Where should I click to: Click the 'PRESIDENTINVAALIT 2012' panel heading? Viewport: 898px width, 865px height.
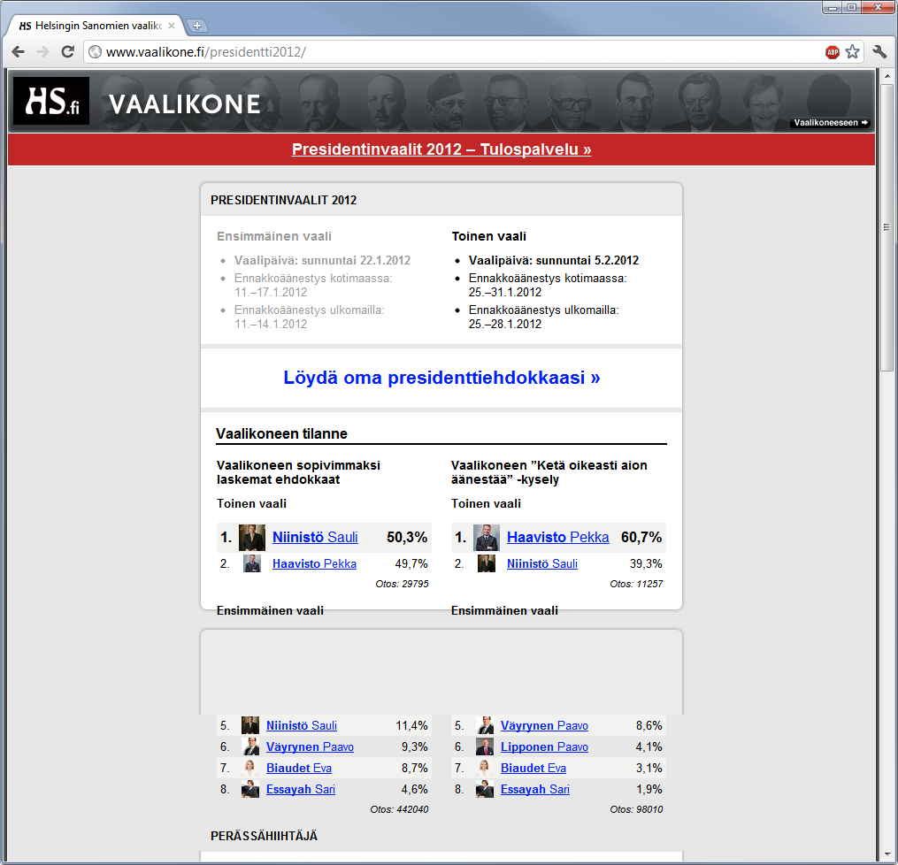coord(283,201)
